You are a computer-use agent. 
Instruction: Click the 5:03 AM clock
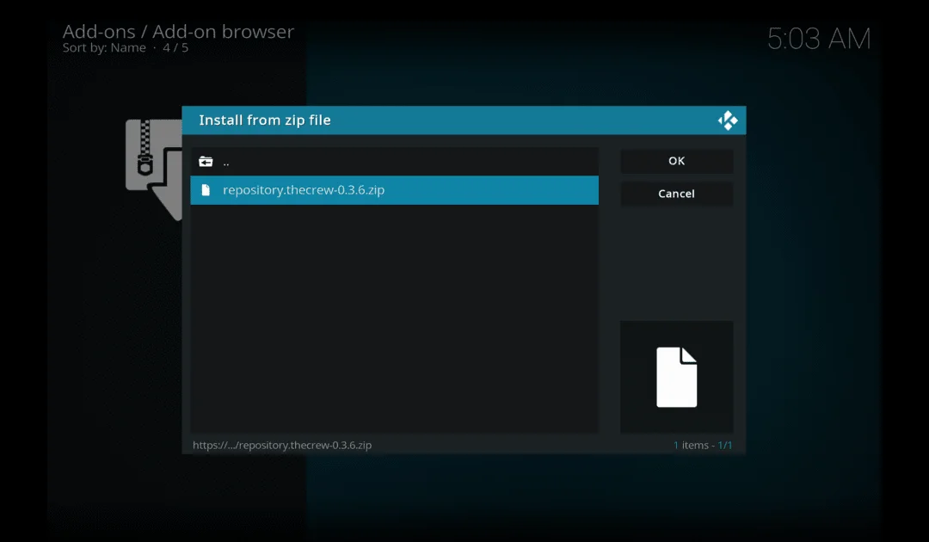click(819, 39)
